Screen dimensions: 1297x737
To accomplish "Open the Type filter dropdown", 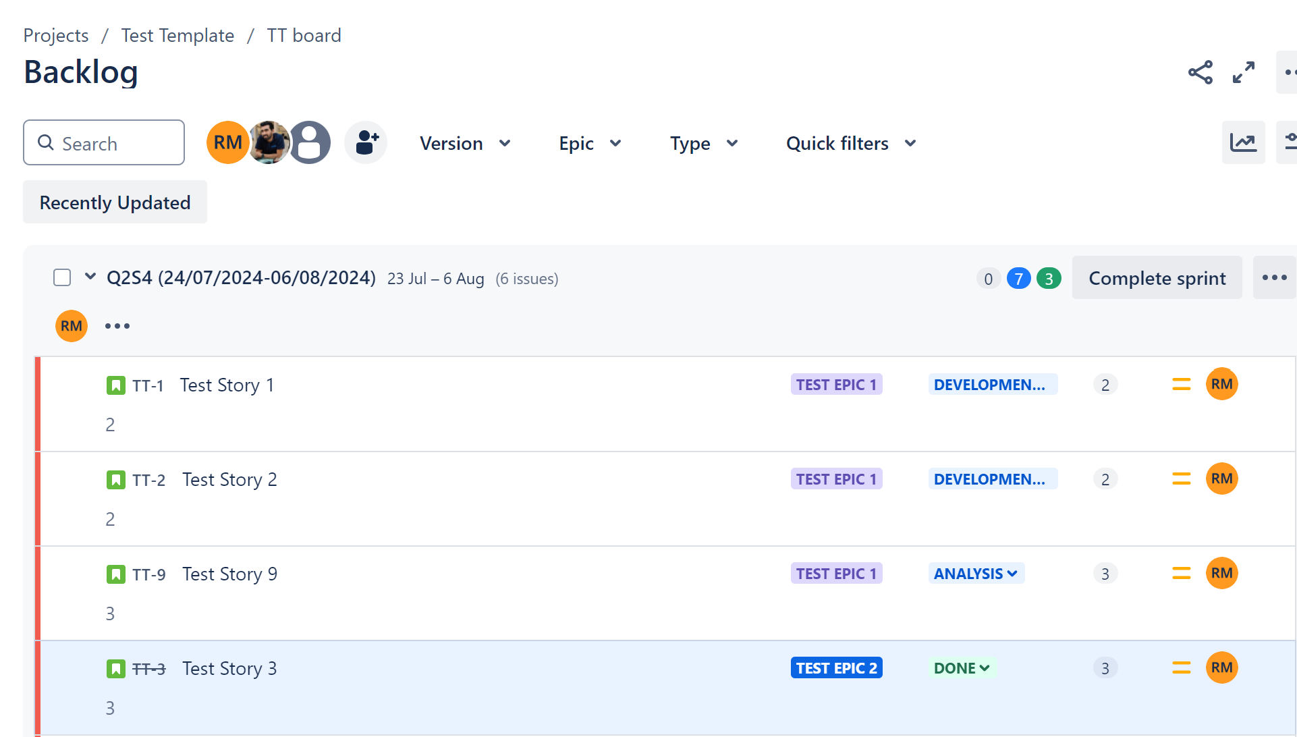I will [704, 143].
